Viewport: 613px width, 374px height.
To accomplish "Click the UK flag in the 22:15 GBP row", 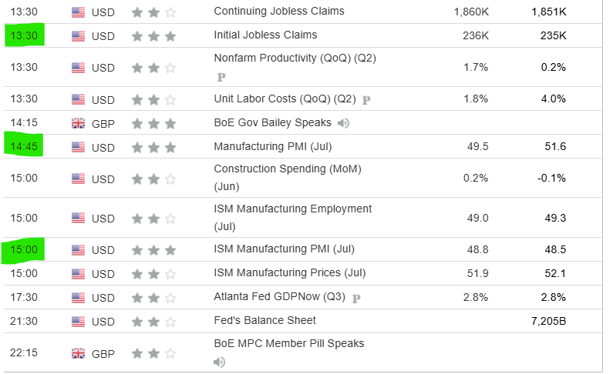I will (79, 353).
